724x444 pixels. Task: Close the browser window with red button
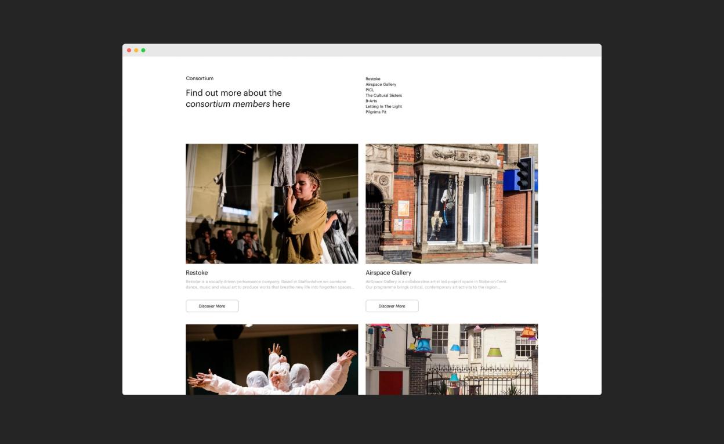[129, 50]
